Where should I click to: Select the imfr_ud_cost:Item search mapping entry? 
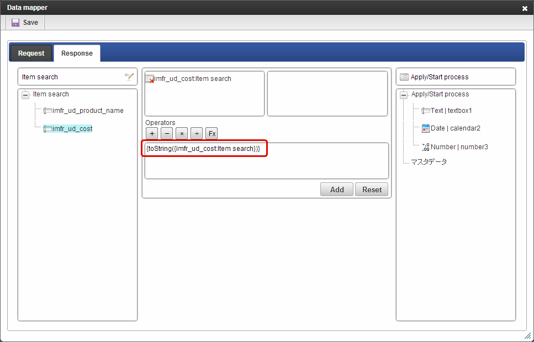click(x=193, y=78)
